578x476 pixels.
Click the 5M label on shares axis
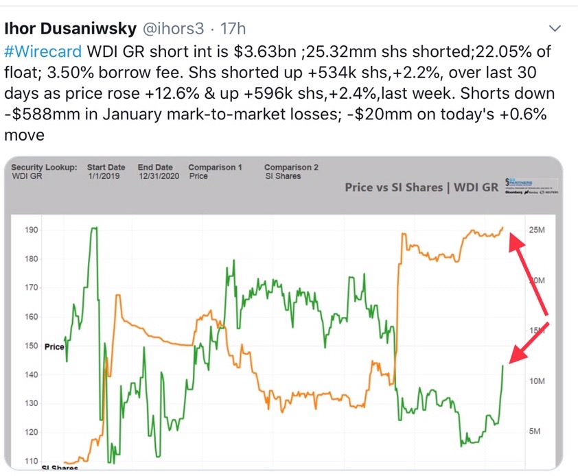point(535,431)
